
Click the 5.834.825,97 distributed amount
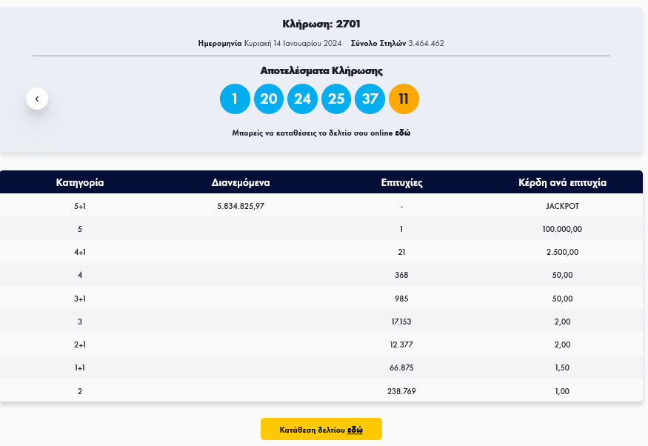pyautogui.click(x=241, y=206)
